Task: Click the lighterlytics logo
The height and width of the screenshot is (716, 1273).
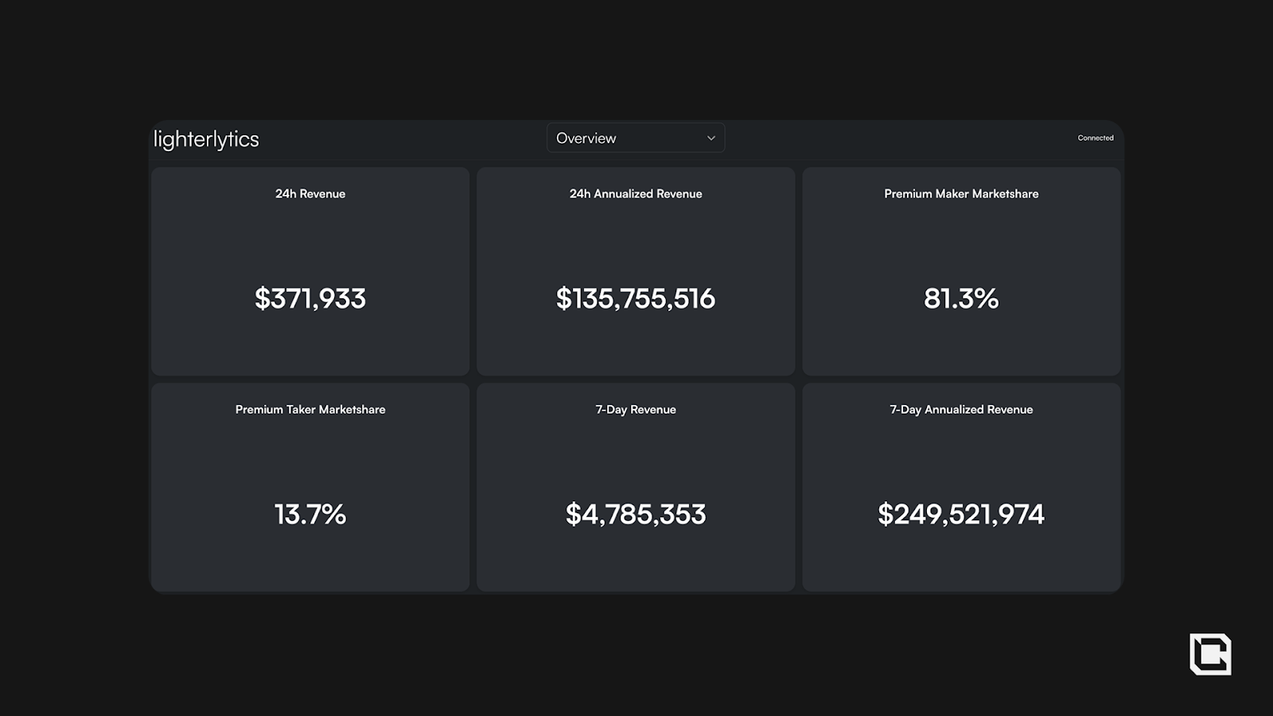Action: pos(206,139)
